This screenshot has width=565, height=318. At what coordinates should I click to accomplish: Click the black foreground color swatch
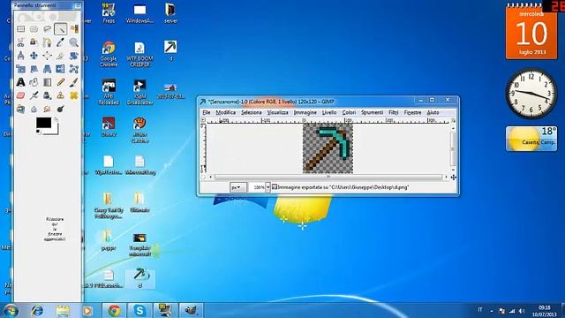(x=43, y=123)
